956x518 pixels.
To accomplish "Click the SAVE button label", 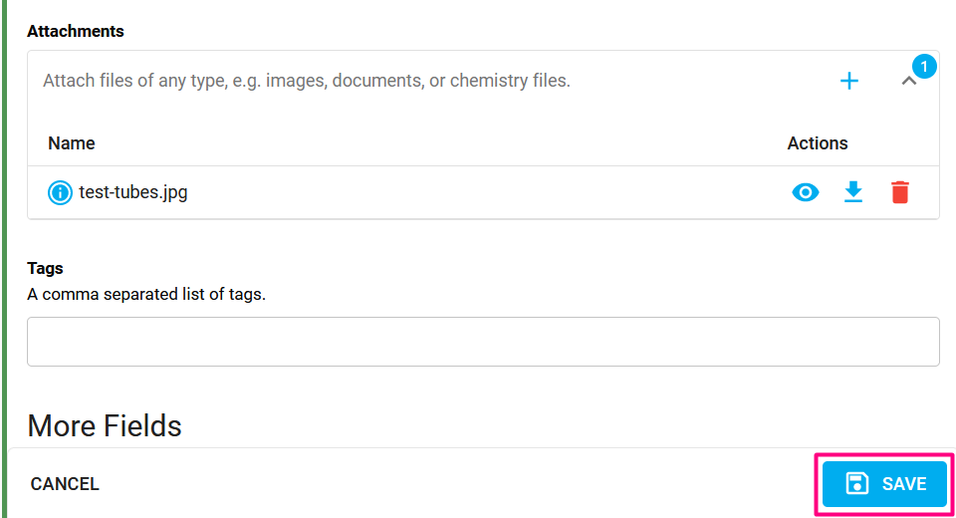I will pos(904,484).
